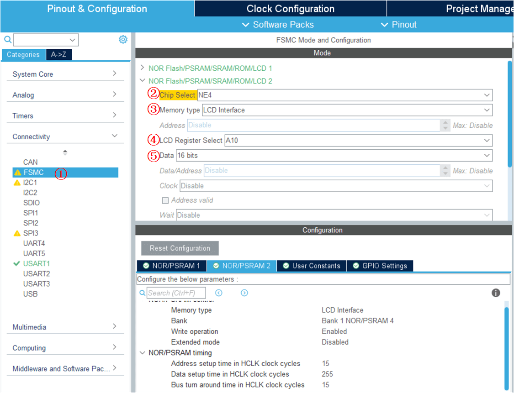Open the LCD Register Select dropdown

click(x=486, y=141)
